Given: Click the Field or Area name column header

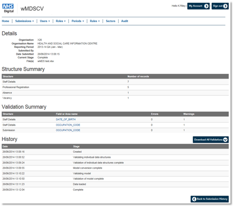Looking at the screenshot, I should click(67, 114).
